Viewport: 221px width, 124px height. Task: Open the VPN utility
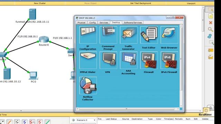tap(108, 60)
